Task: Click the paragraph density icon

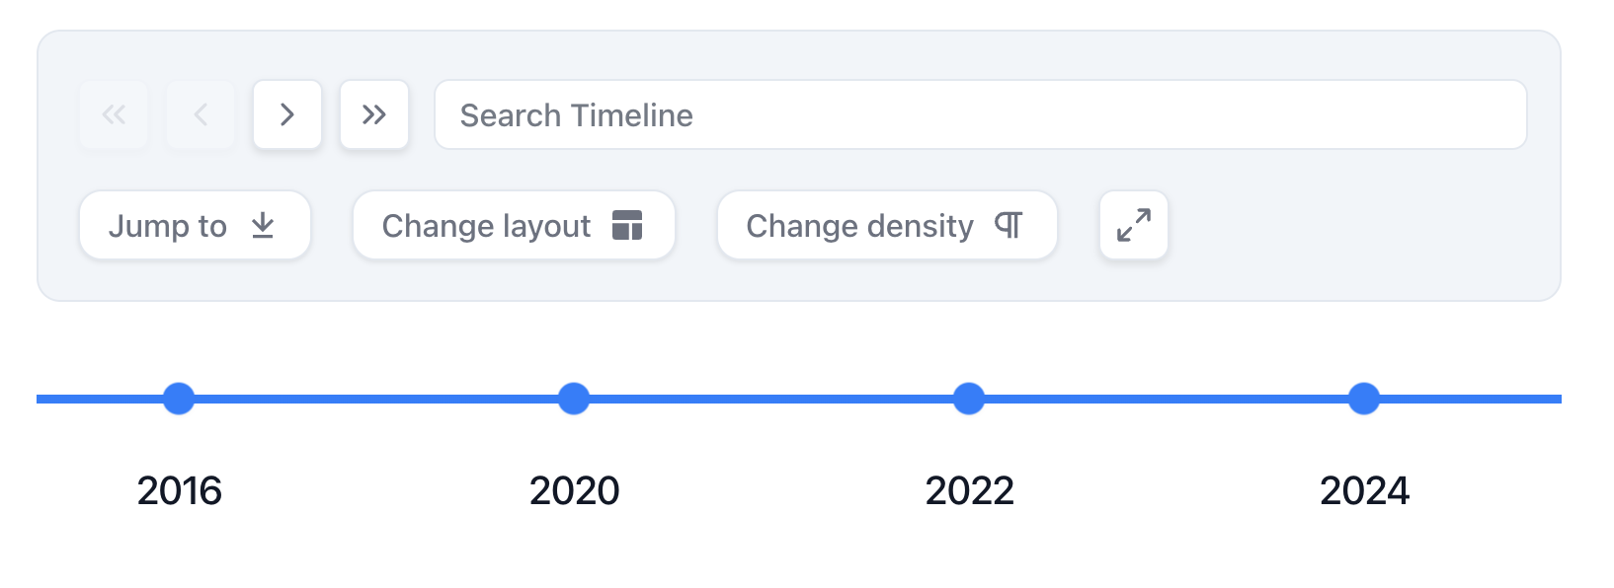Action: (x=1009, y=225)
